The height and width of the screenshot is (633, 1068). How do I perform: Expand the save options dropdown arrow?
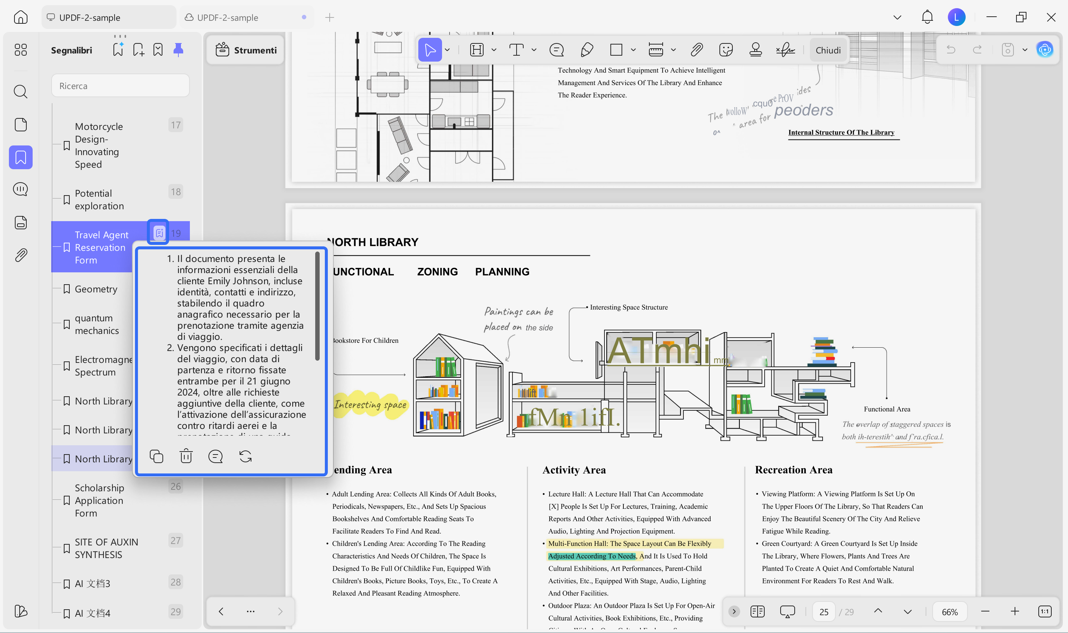point(1025,50)
